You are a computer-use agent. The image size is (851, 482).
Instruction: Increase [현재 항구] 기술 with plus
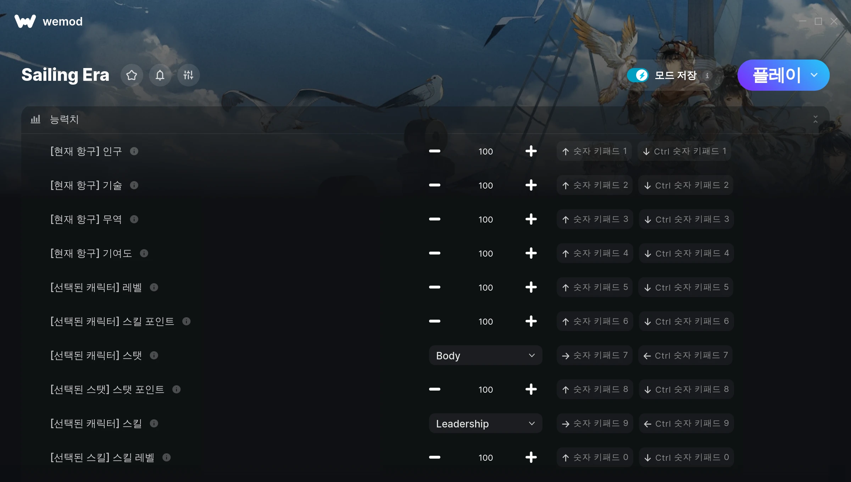531,185
